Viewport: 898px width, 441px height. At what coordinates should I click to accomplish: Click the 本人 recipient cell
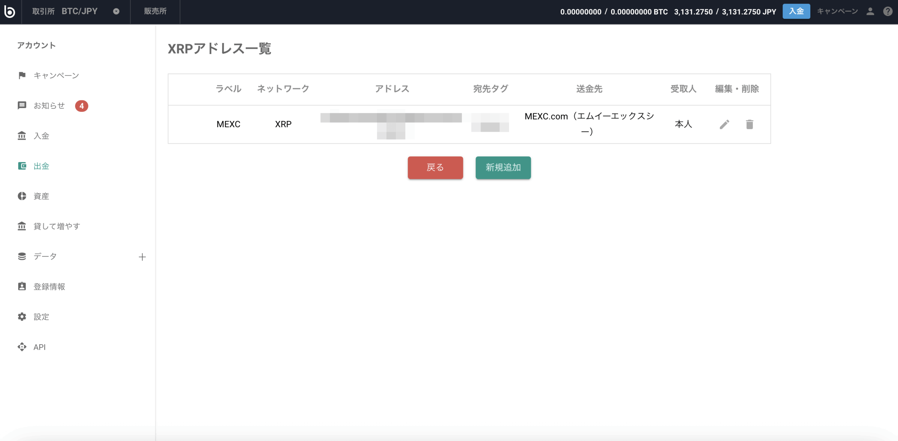coord(683,124)
